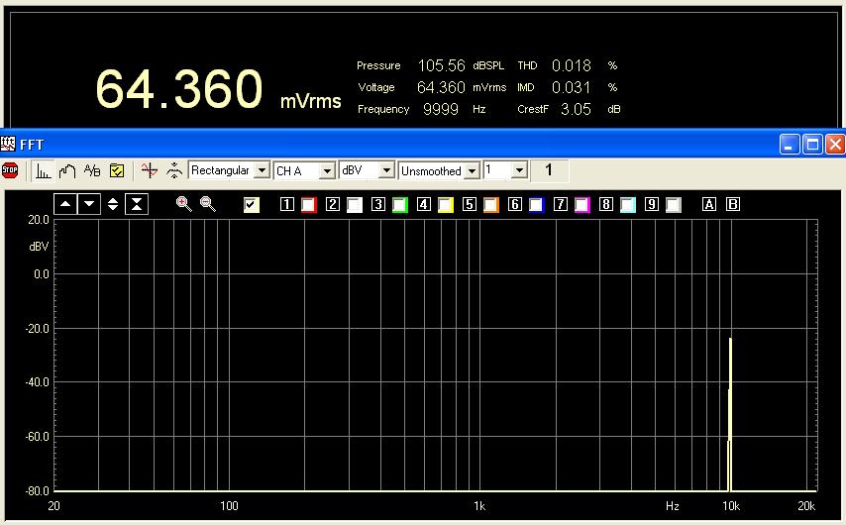Toggle overlay 2 white checkbox
The image size is (846, 525).
click(x=354, y=205)
